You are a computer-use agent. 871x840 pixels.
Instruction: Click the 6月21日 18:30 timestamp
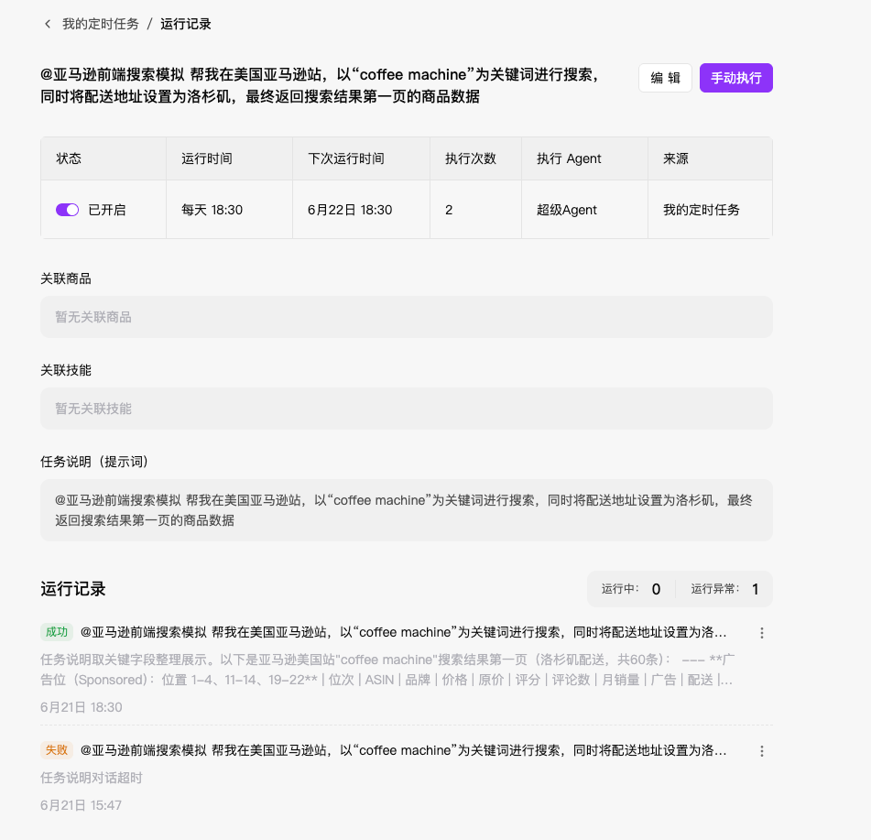[82, 707]
